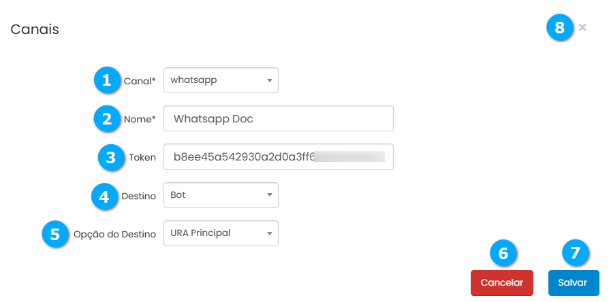Click the number 1 callout badge

[x=106, y=80]
